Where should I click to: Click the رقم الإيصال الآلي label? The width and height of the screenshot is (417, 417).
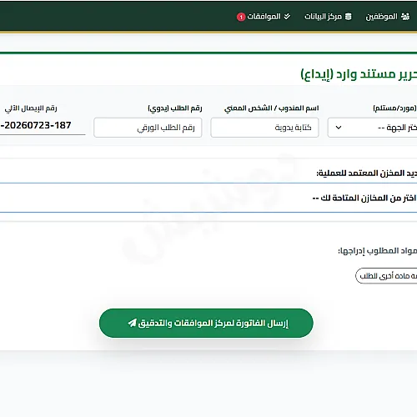coord(31,108)
